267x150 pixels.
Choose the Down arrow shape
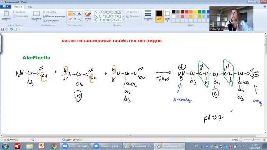coord(96,20)
